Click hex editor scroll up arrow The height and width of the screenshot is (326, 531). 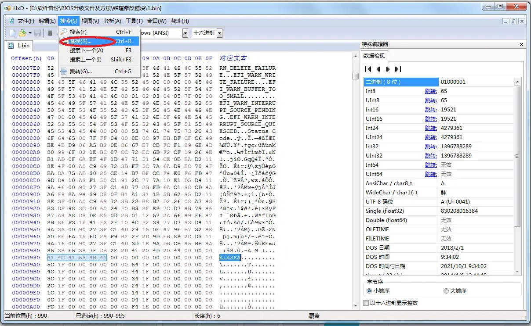[356, 55]
